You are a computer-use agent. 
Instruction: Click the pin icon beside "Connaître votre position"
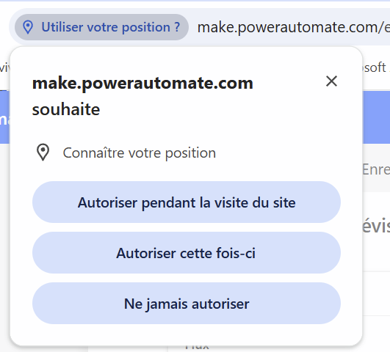pos(43,153)
